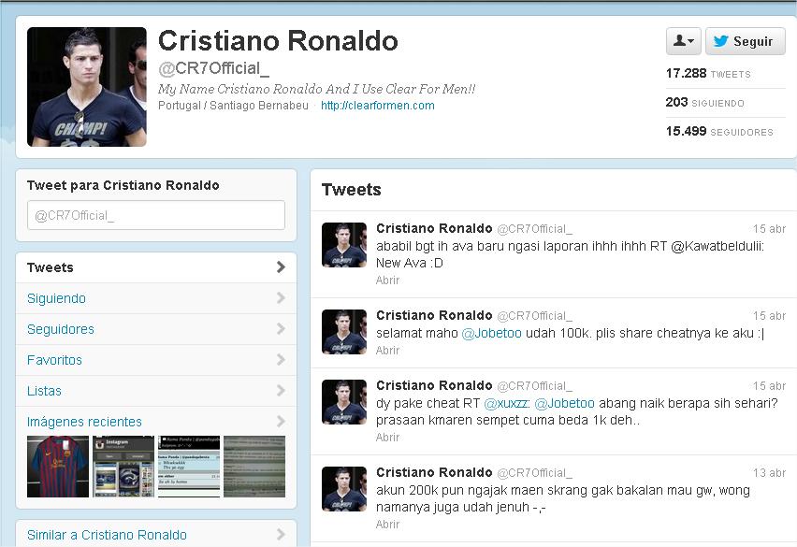Screen dimensions: 797x547
Task: Click the profile bio 'My Name Cristiano Ronaldo...'
Action: pos(317,89)
